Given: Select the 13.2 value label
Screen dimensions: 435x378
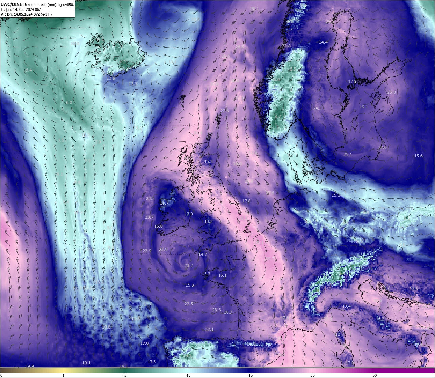Looking at the screenshot, I should (208, 221).
